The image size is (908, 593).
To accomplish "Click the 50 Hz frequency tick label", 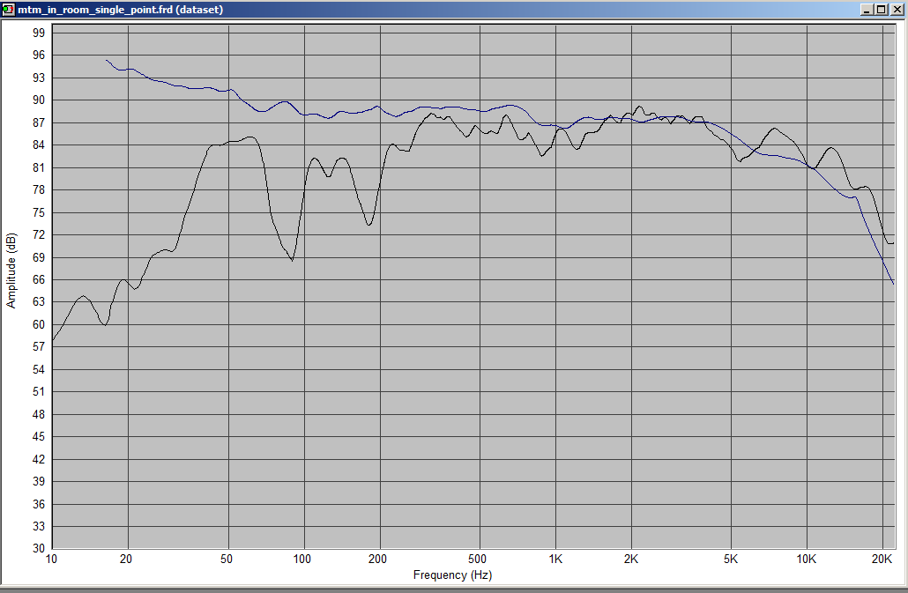I will pos(227,559).
